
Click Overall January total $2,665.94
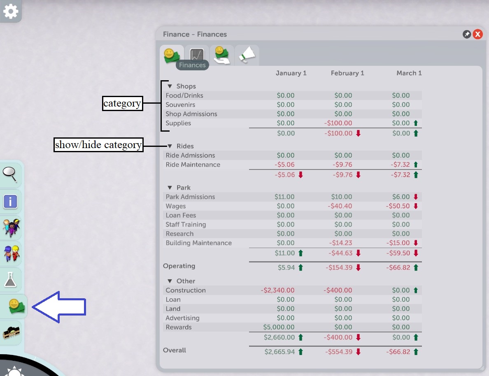[279, 352]
